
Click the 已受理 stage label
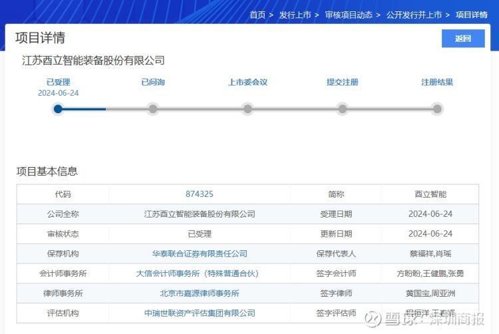coord(59,82)
